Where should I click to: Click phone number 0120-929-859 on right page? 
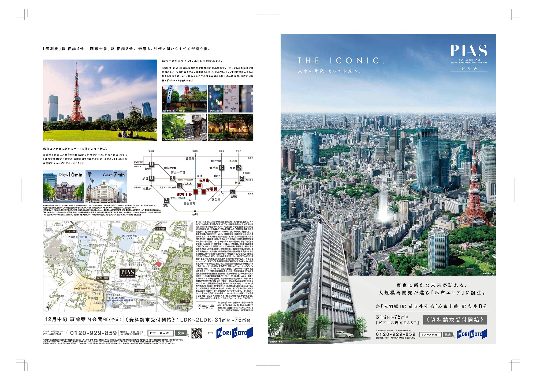tap(396, 334)
